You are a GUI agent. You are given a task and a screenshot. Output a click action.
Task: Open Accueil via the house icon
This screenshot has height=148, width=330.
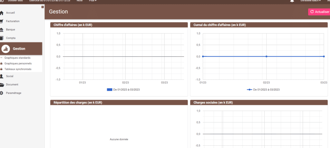pyautogui.click(x=2, y=13)
